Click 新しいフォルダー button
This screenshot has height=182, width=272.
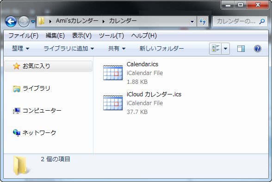(x=162, y=49)
